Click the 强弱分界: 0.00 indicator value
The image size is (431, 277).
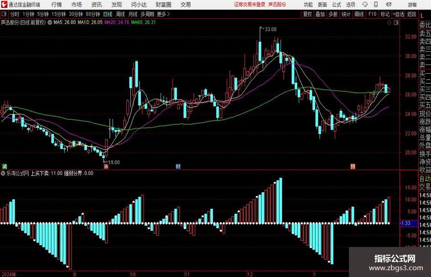point(78,173)
